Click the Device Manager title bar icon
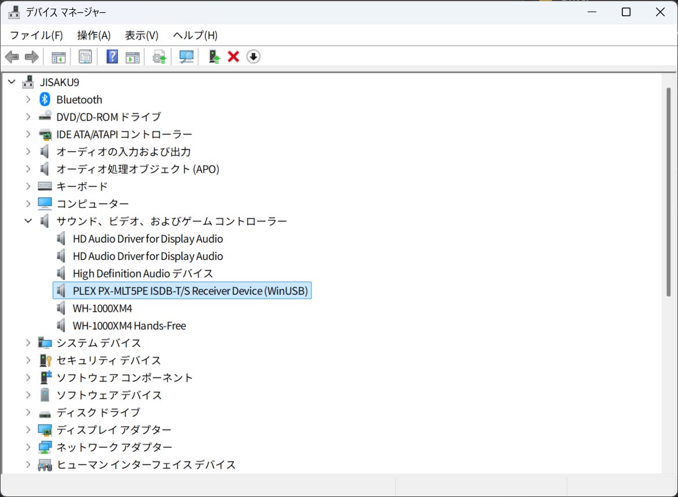Screen dimensions: 678x497 (14, 12)
